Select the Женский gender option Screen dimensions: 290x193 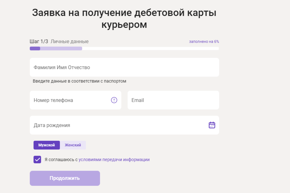(x=73, y=145)
